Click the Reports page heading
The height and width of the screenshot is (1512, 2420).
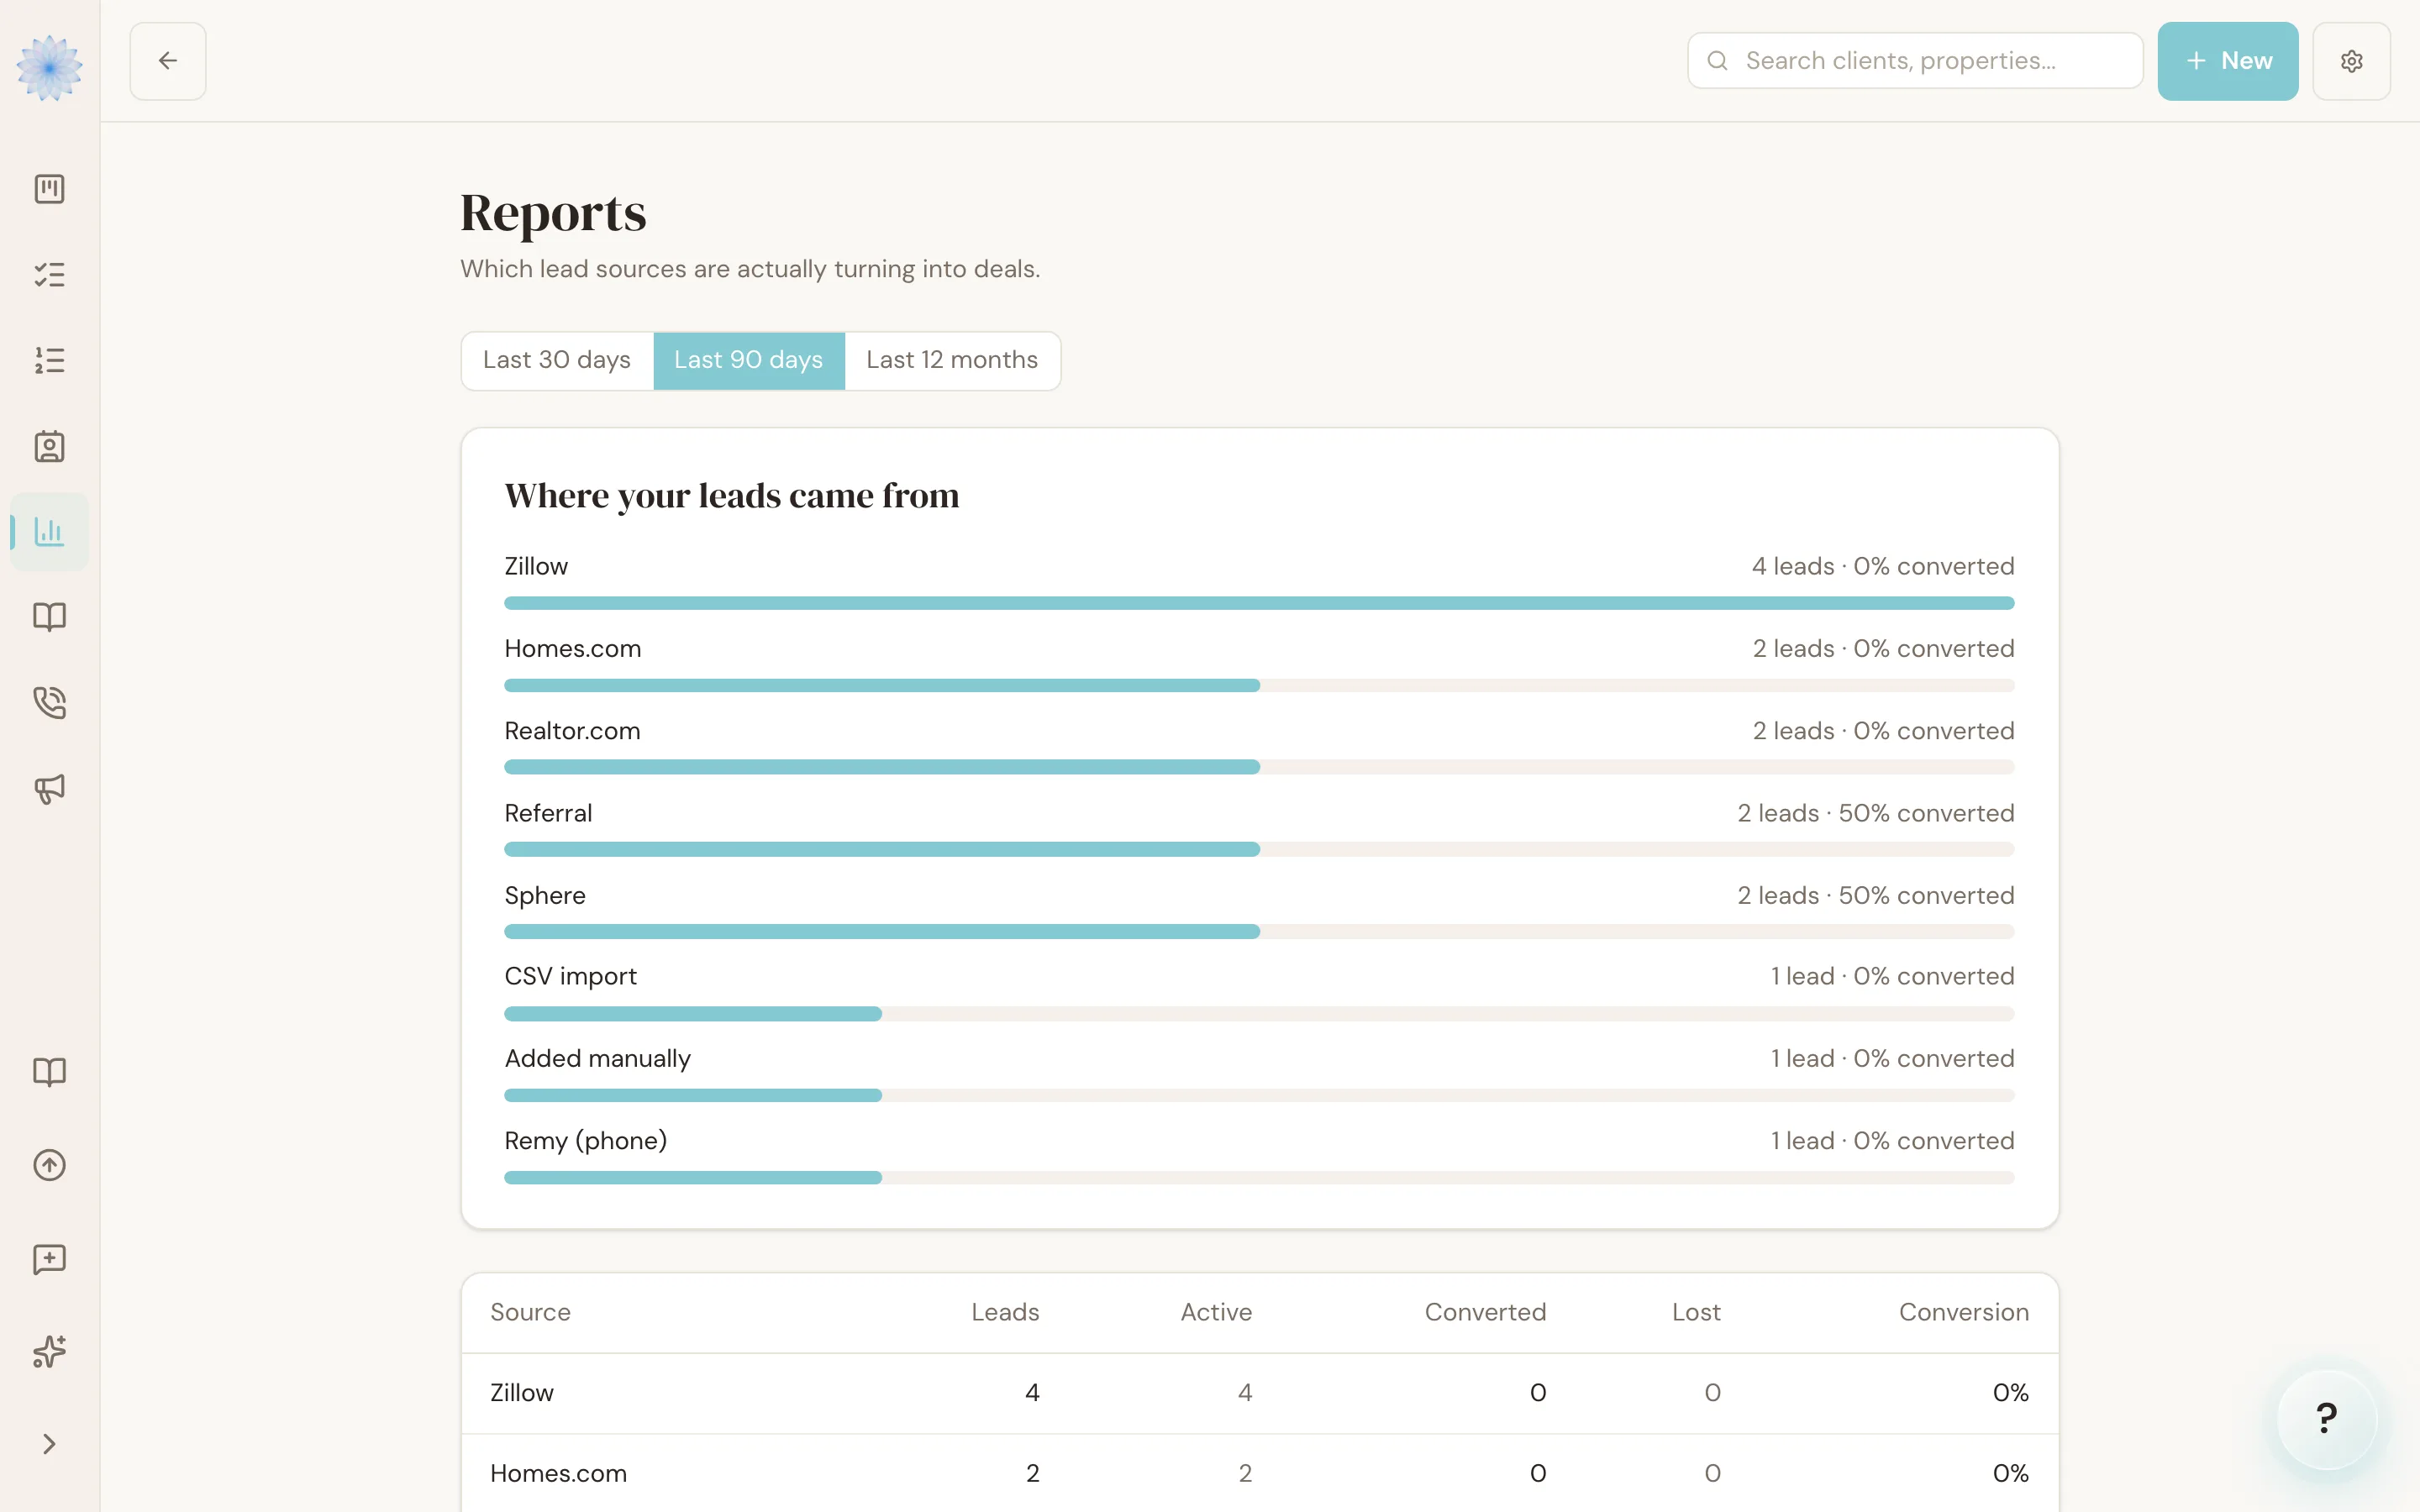(x=553, y=213)
